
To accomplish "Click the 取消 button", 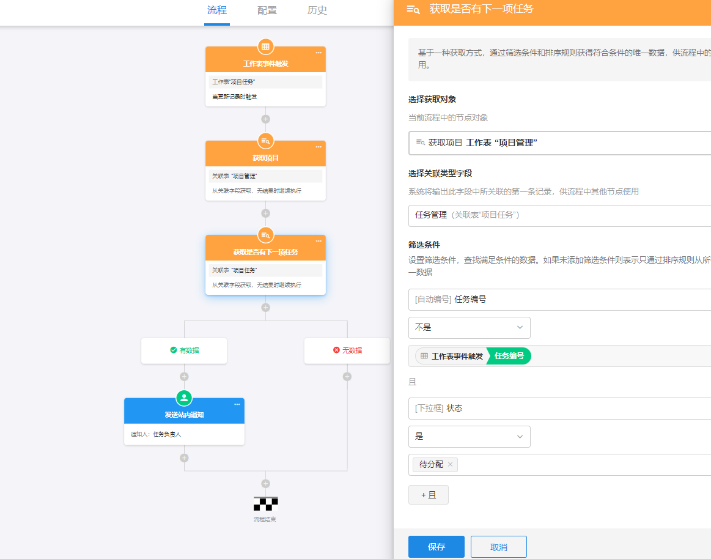I will pyautogui.click(x=499, y=547).
